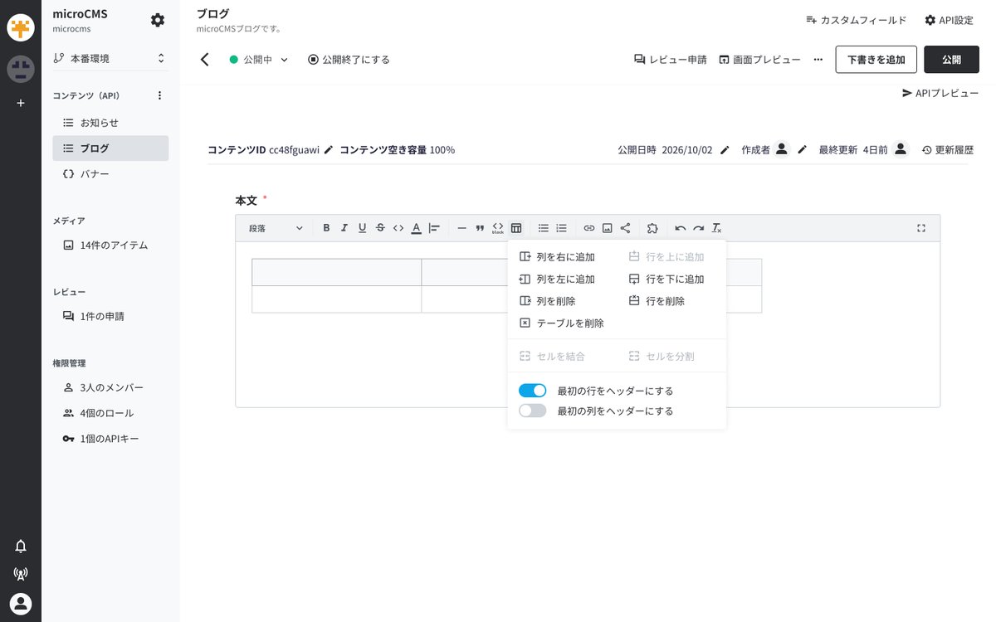
Task: Open 1件の申請 reviews
Action: click(x=110, y=316)
